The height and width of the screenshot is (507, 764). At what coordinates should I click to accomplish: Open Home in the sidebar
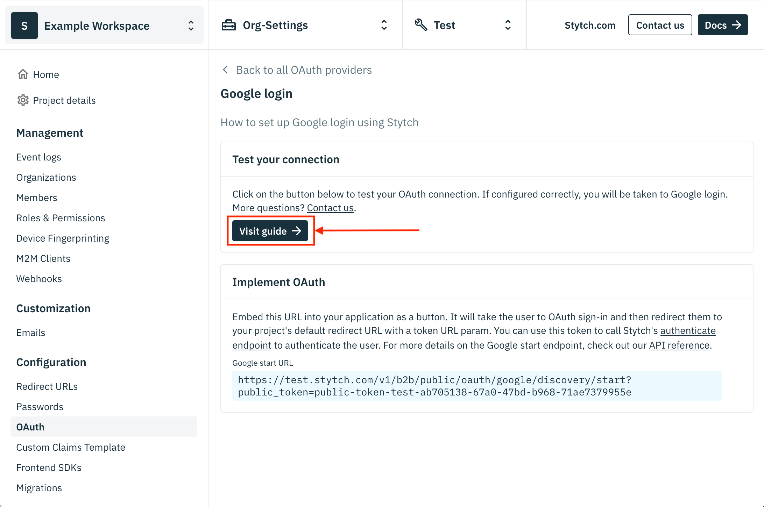pyautogui.click(x=46, y=74)
